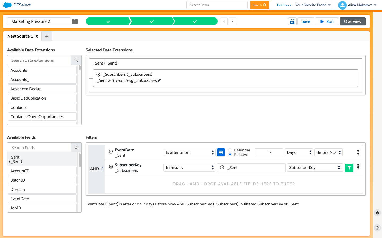382x238 pixels.
Task: Click the pencil icon to edit the relation
Action: click(159, 80)
